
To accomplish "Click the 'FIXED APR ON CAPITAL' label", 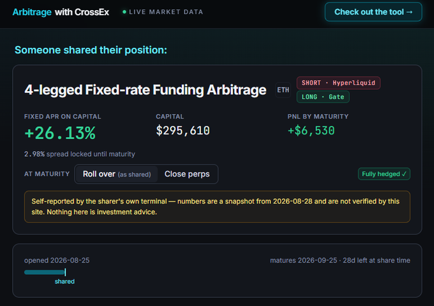I will click(x=63, y=117).
